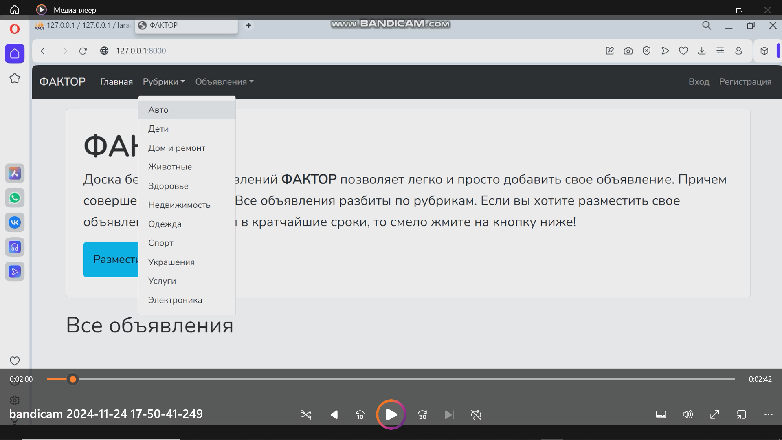Open Opera sidebar settings gear
This screenshot has width=782, height=440.
click(x=15, y=400)
